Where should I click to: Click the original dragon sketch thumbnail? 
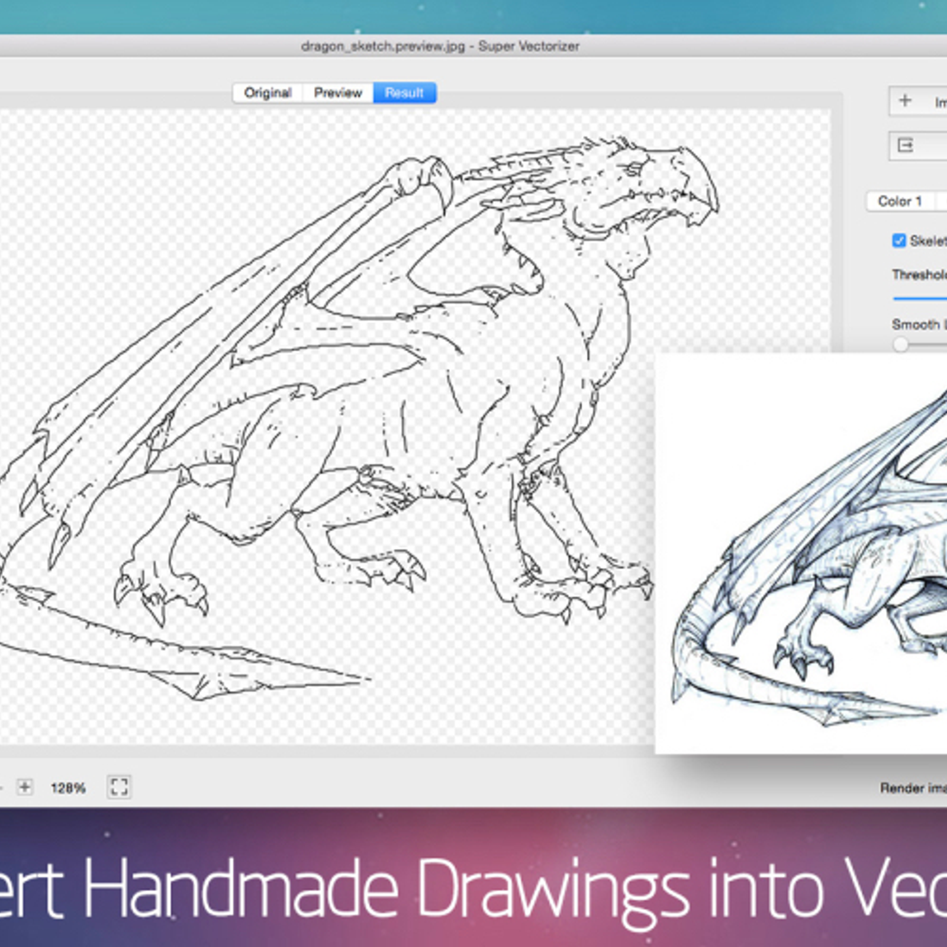tap(801, 553)
